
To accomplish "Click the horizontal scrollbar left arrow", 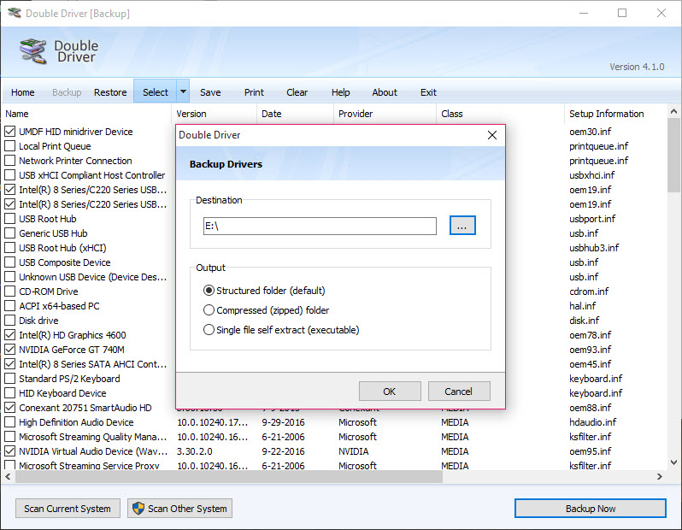I will coord(8,477).
